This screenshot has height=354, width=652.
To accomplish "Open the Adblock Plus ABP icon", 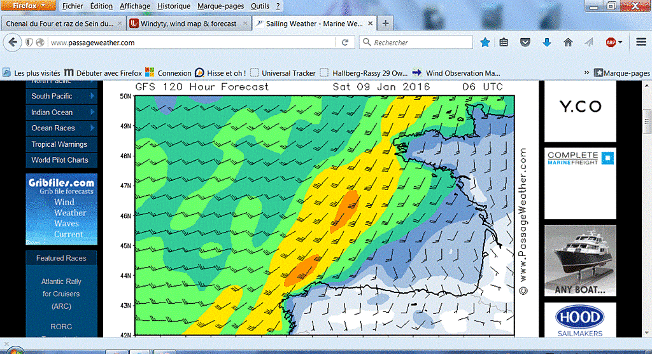I will tap(611, 43).
